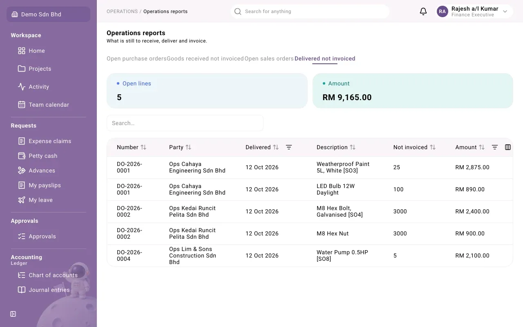This screenshot has height=327, width=523.
Task: Sort table by Number column arrows
Action: click(x=143, y=147)
